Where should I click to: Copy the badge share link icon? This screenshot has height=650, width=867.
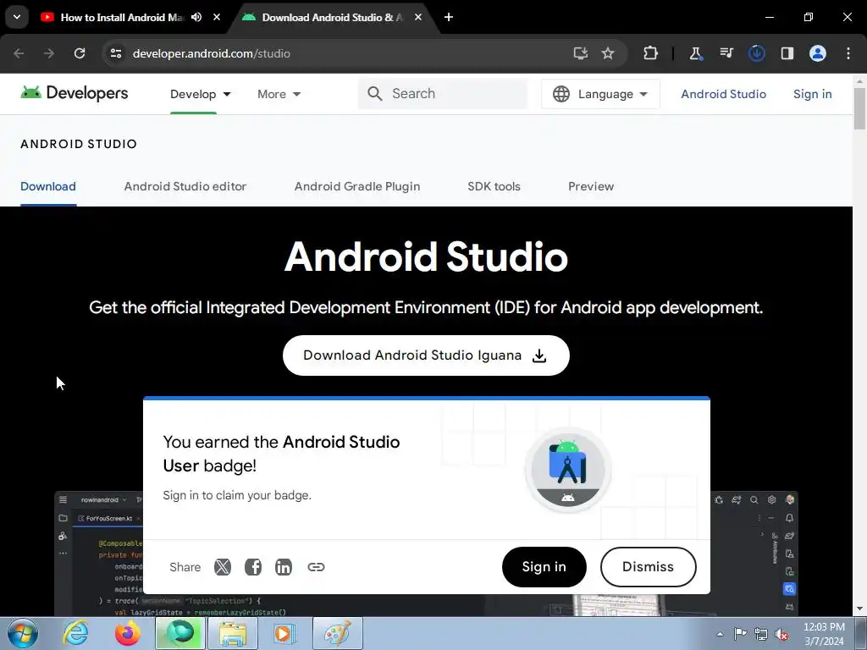316,566
